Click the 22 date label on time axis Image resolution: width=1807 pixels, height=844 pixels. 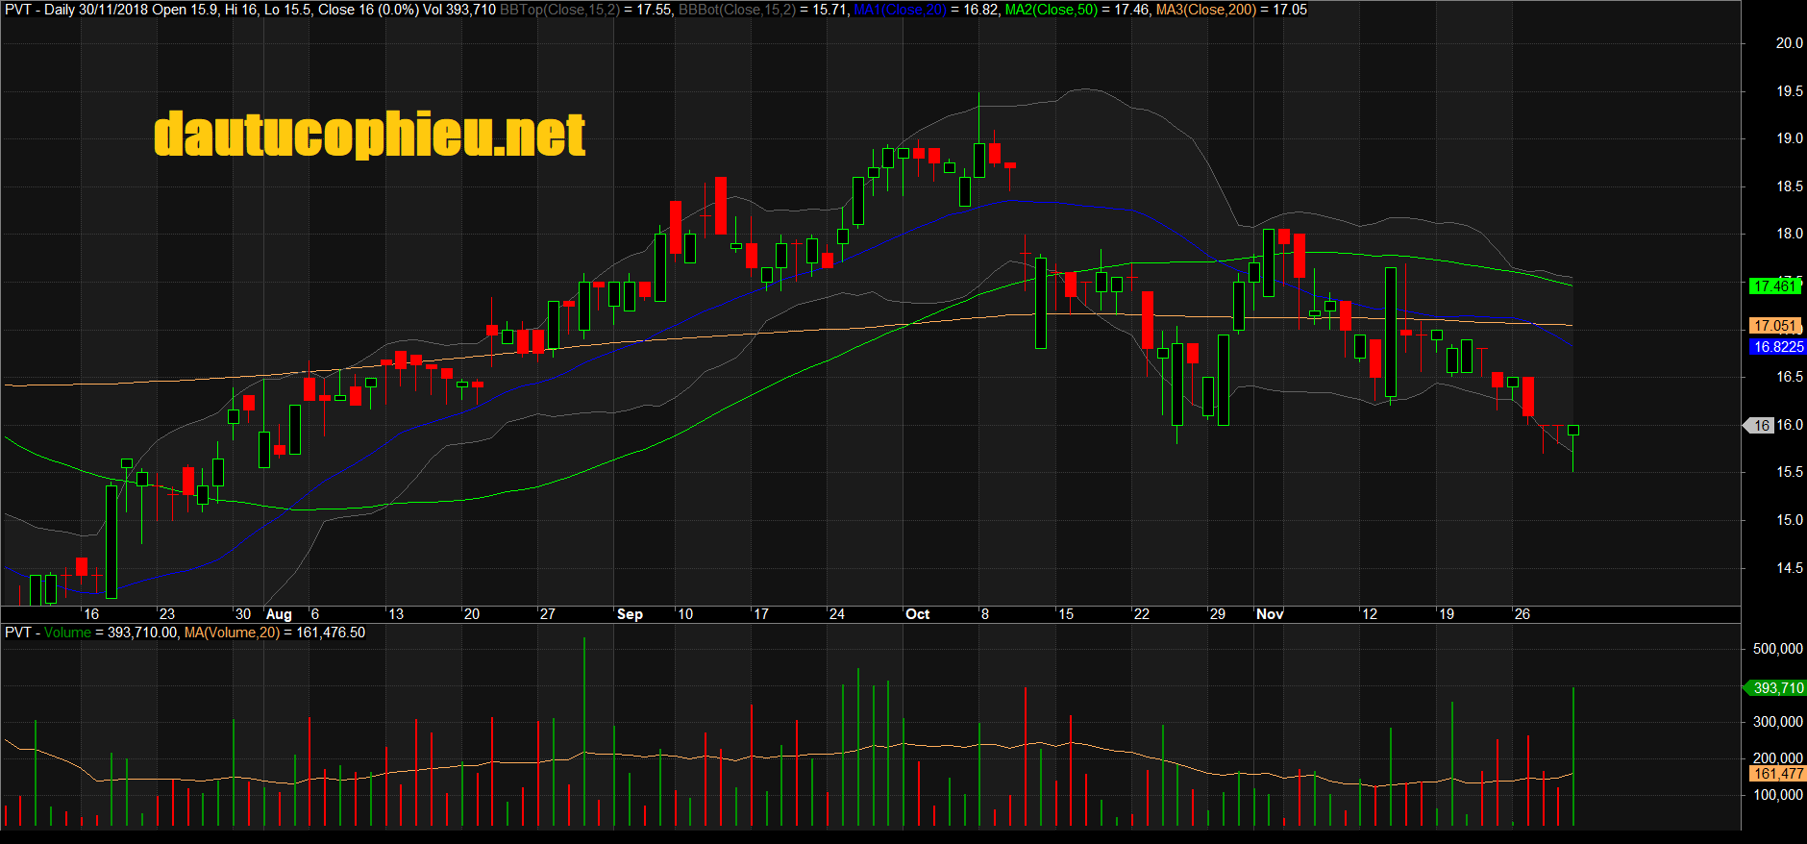[1142, 614]
